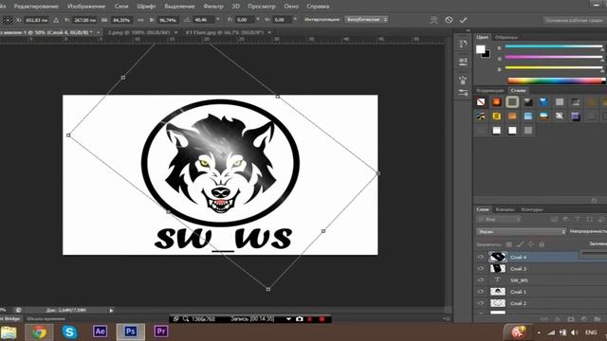Image resolution: width=607 pixels, height=341 pixels.
Task: Expand the status bar info arrow
Action: [x=111, y=311]
